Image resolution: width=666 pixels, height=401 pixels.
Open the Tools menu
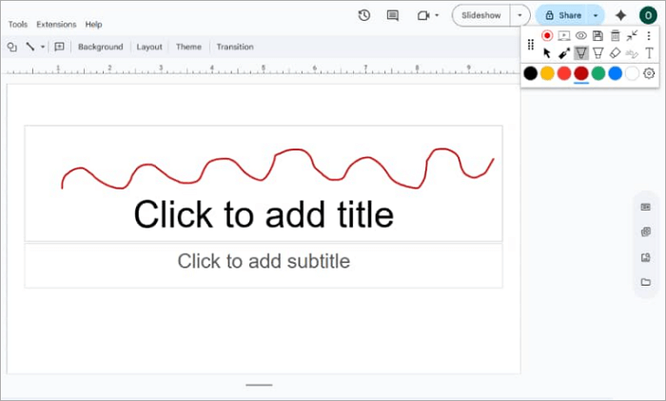point(18,24)
